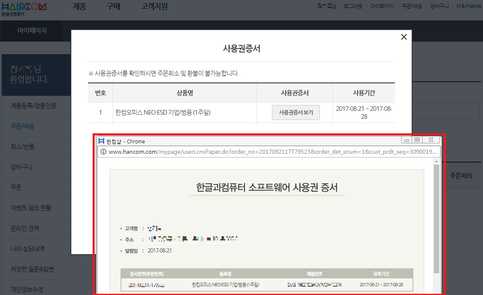This screenshot has width=483, height=295.
Task: Click the usage period 2017-08-21 ~ 2017-08-28 in the modal
Action: tap(364, 112)
